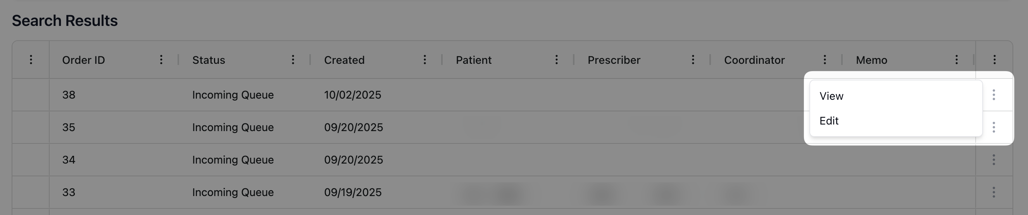Click rightmost header actions kebab icon
Screen dimensions: 1028x215
pyautogui.click(x=994, y=60)
